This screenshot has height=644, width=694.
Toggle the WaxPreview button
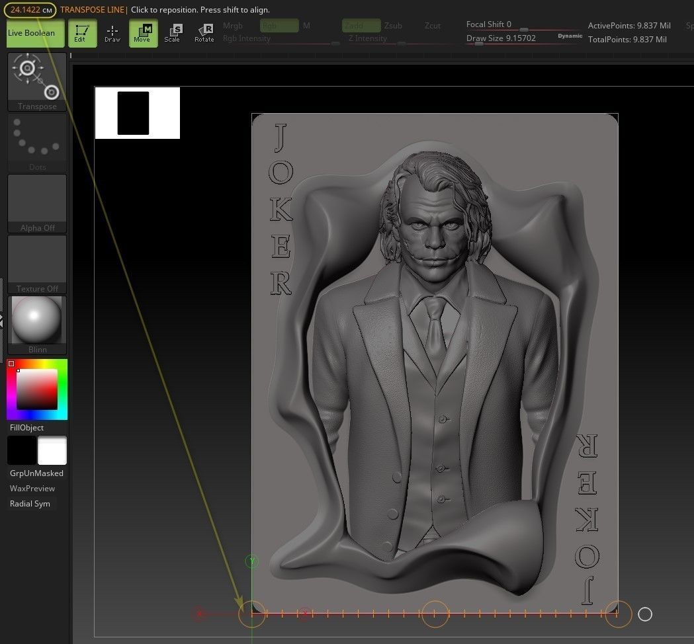pos(32,489)
